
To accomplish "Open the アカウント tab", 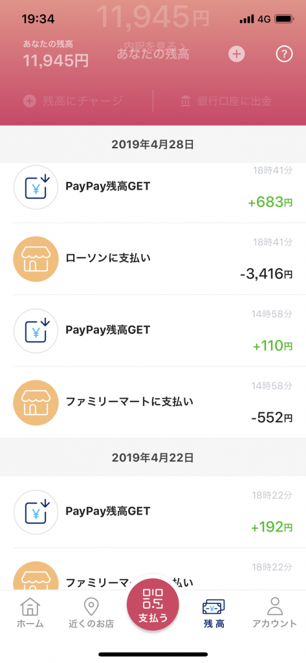I will coord(275,613).
